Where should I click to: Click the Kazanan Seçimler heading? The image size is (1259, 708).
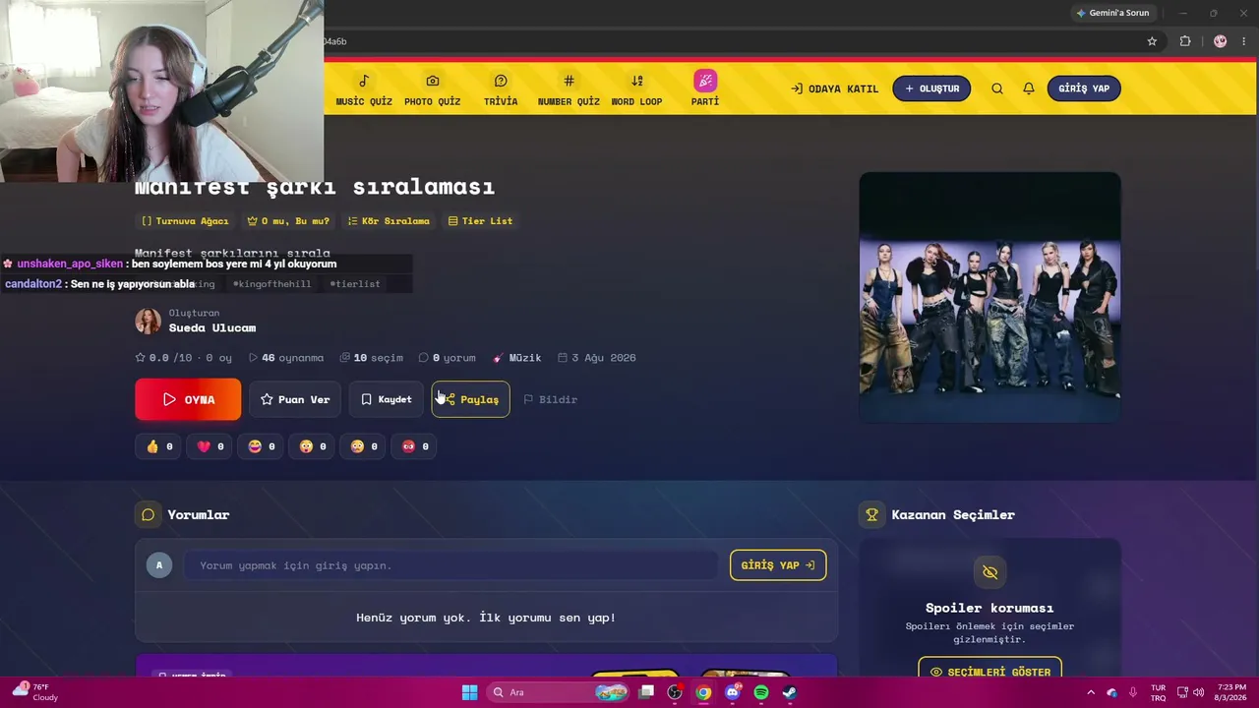point(953,514)
